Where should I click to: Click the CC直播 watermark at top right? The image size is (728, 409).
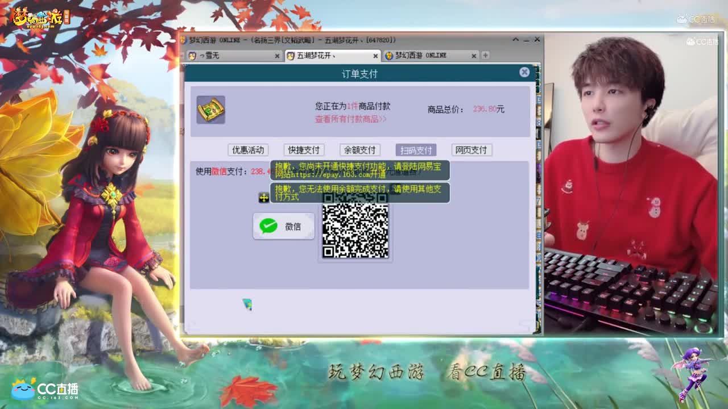pyautogui.click(x=696, y=19)
